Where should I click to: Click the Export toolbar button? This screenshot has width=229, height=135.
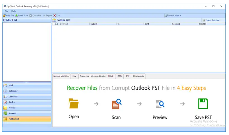pyautogui.click(x=47, y=15)
